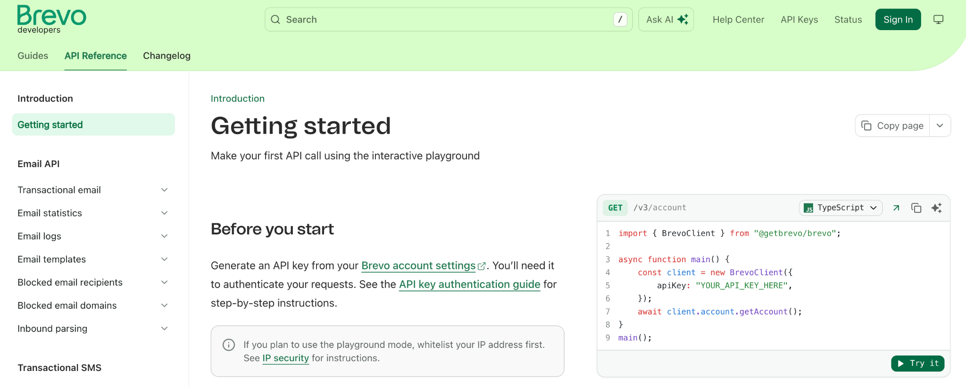Open the Copy page options dropdown arrow

pyautogui.click(x=940, y=126)
